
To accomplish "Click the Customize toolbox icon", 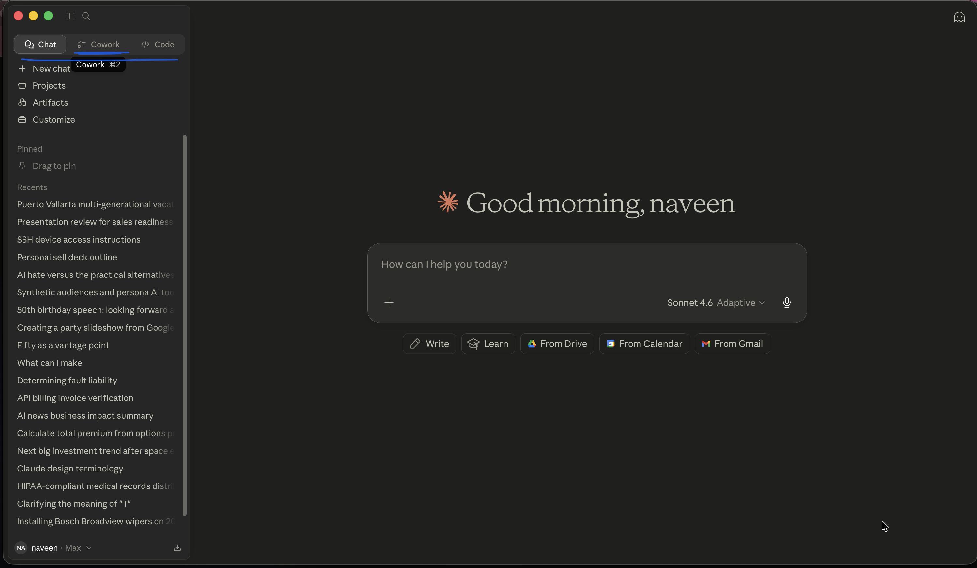I will pyautogui.click(x=22, y=119).
